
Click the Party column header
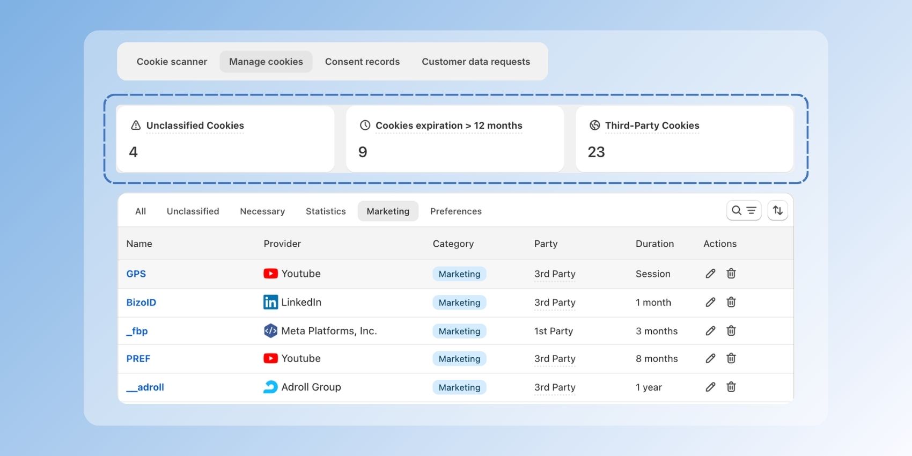click(x=546, y=244)
